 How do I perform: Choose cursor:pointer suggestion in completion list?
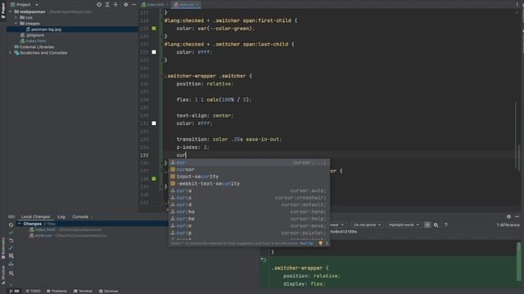(249, 233)
